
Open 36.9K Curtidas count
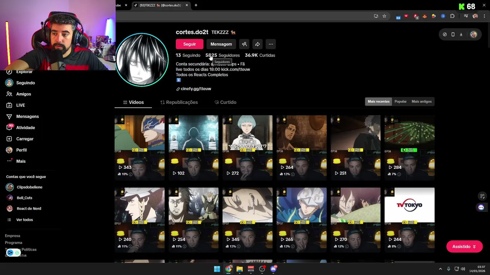tap(260, 55)
